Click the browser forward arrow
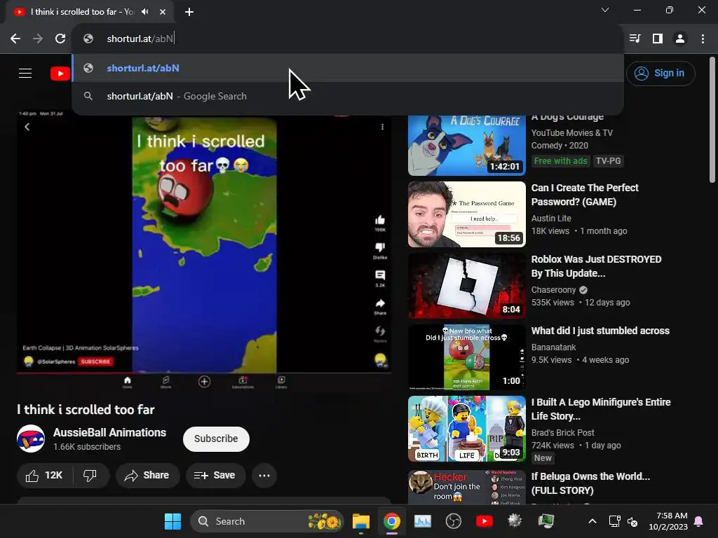This screenshot has width=718, height=538. point(38,39)
